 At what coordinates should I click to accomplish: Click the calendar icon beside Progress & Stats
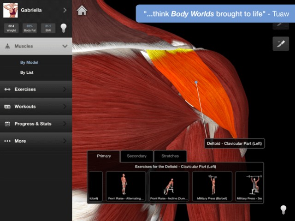click(7, 124)
